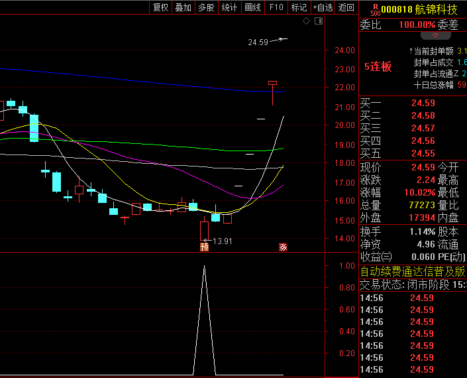The width and height of the screenshot is (467, 378).
Task: Click the 十日总涨幅 label
Action: click(x=433, y=86)
